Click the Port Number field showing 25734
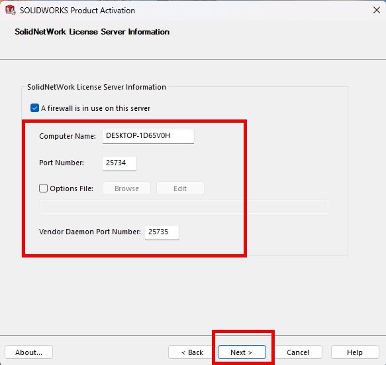The width and height of the screenshot is (386, 365). coord(119,163)
